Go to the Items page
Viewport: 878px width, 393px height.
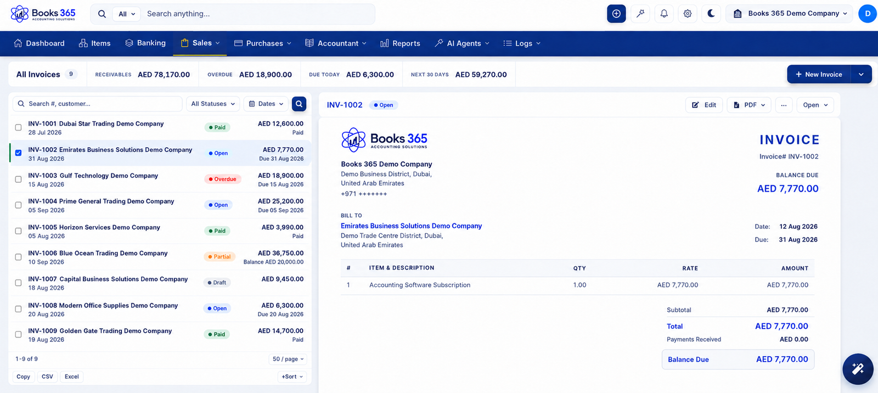coord(94,43)
